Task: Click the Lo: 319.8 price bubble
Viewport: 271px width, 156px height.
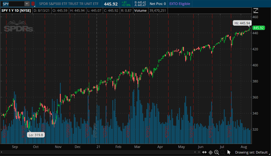Action: [36, 135]
